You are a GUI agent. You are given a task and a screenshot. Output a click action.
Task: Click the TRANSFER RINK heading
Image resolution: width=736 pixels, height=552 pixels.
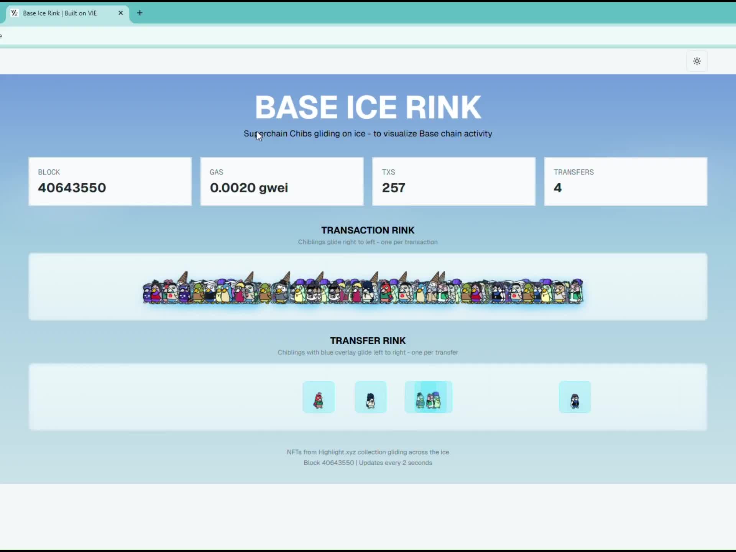(x=368, y=340)
